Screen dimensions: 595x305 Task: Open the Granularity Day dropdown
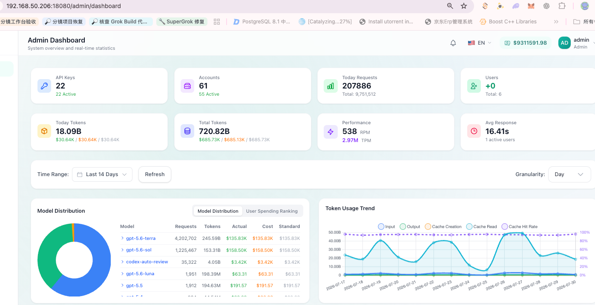(569, 174)
